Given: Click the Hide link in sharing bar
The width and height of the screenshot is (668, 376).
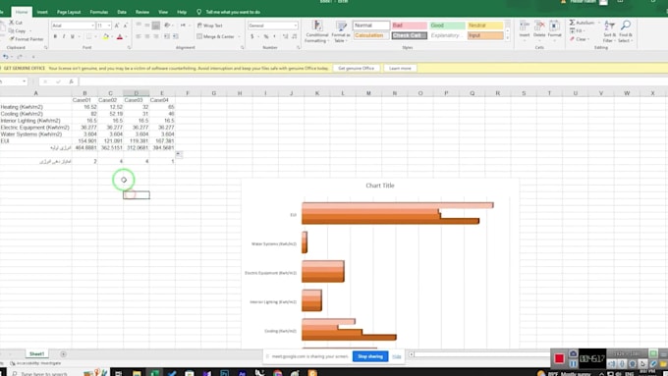Looking at the screenshot, I should coord(397,356).
